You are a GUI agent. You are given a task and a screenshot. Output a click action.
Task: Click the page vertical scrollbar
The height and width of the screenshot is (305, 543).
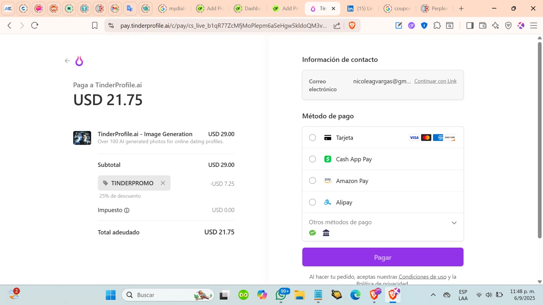click(539, 140)
